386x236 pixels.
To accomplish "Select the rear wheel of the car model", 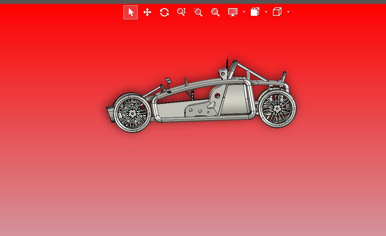I will click(277, 108).
